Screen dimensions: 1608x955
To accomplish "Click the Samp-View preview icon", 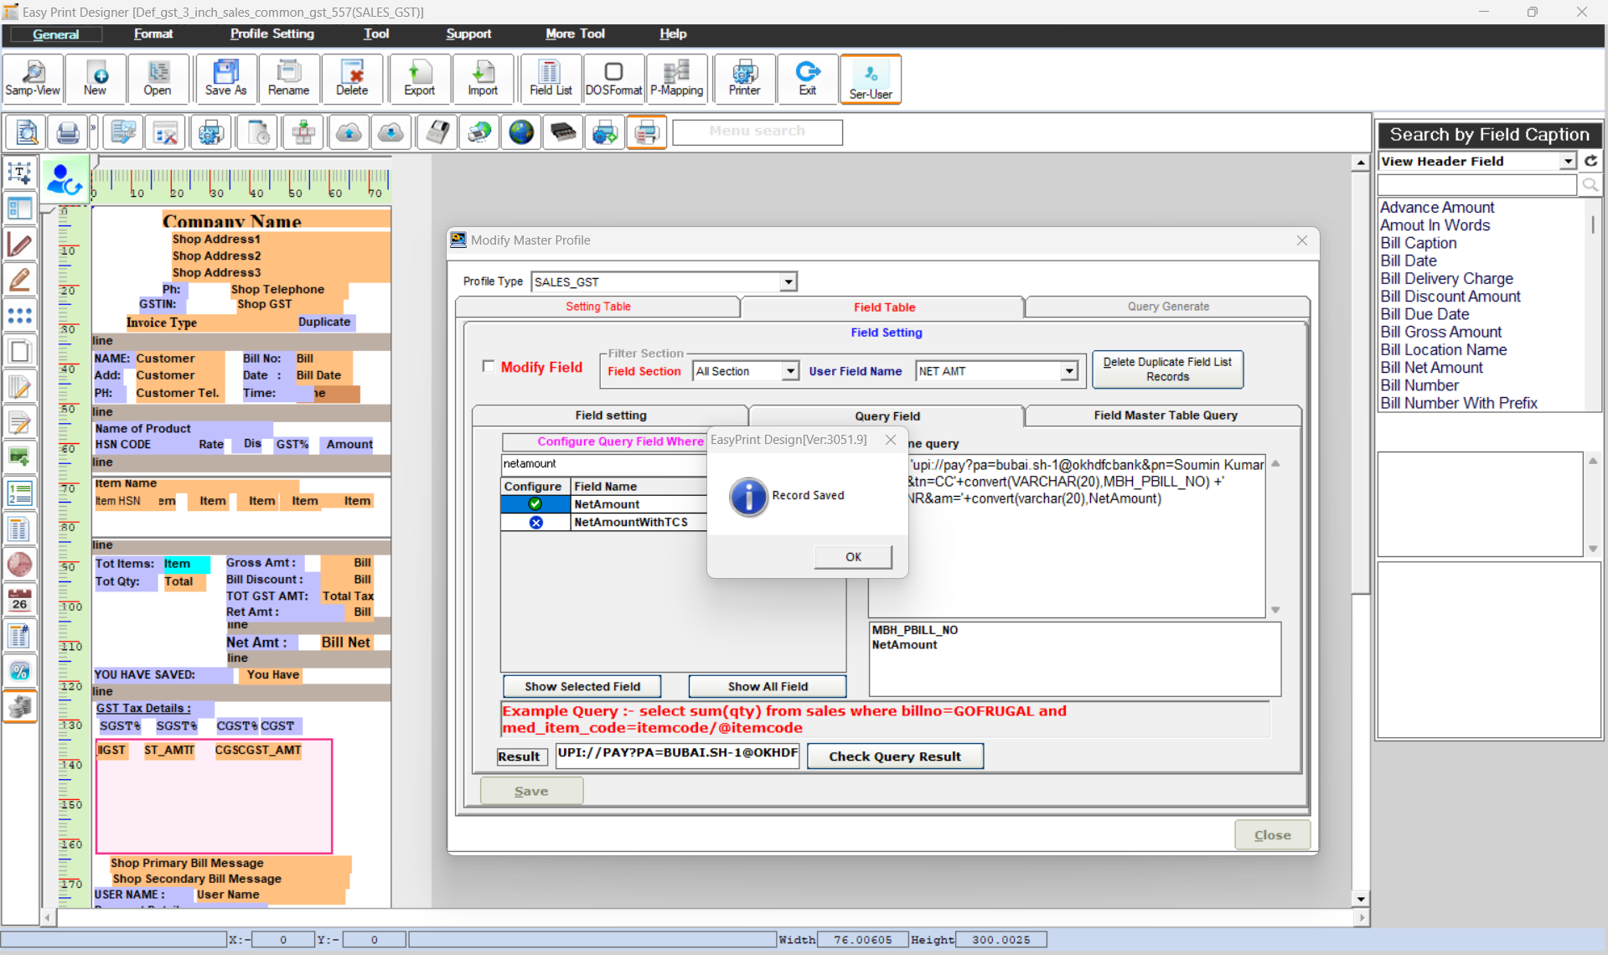I will coord(33,79).
